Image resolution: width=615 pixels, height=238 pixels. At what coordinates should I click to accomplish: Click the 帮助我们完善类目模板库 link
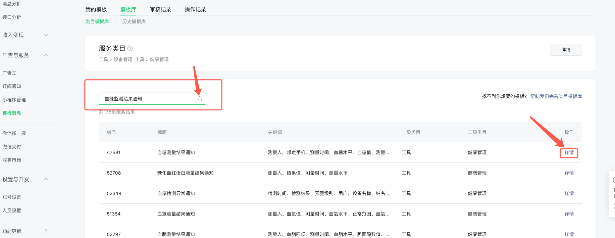click(x=556, y=96)
